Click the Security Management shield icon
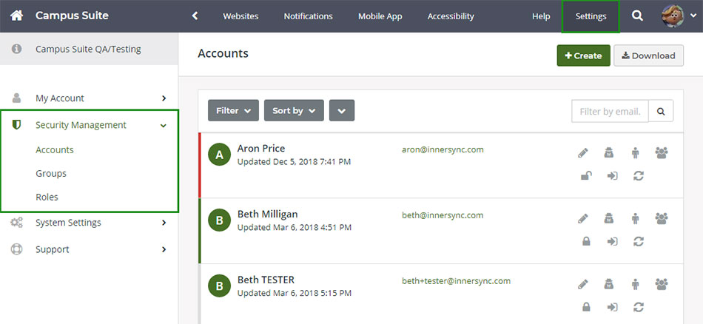Image resolution: width=703 pixels, height=324 pixels. [x=16, y=125]
